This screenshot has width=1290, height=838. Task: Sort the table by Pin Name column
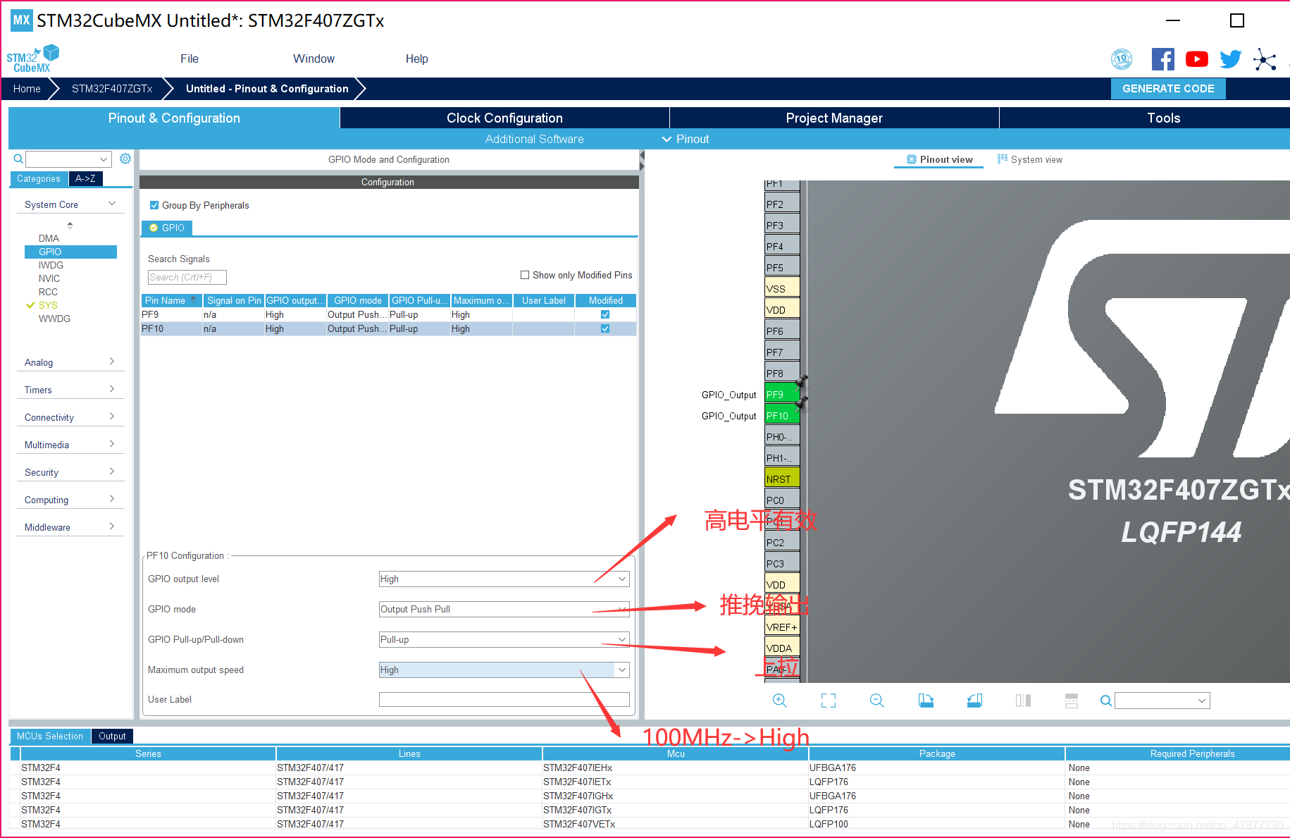point(172,300)
